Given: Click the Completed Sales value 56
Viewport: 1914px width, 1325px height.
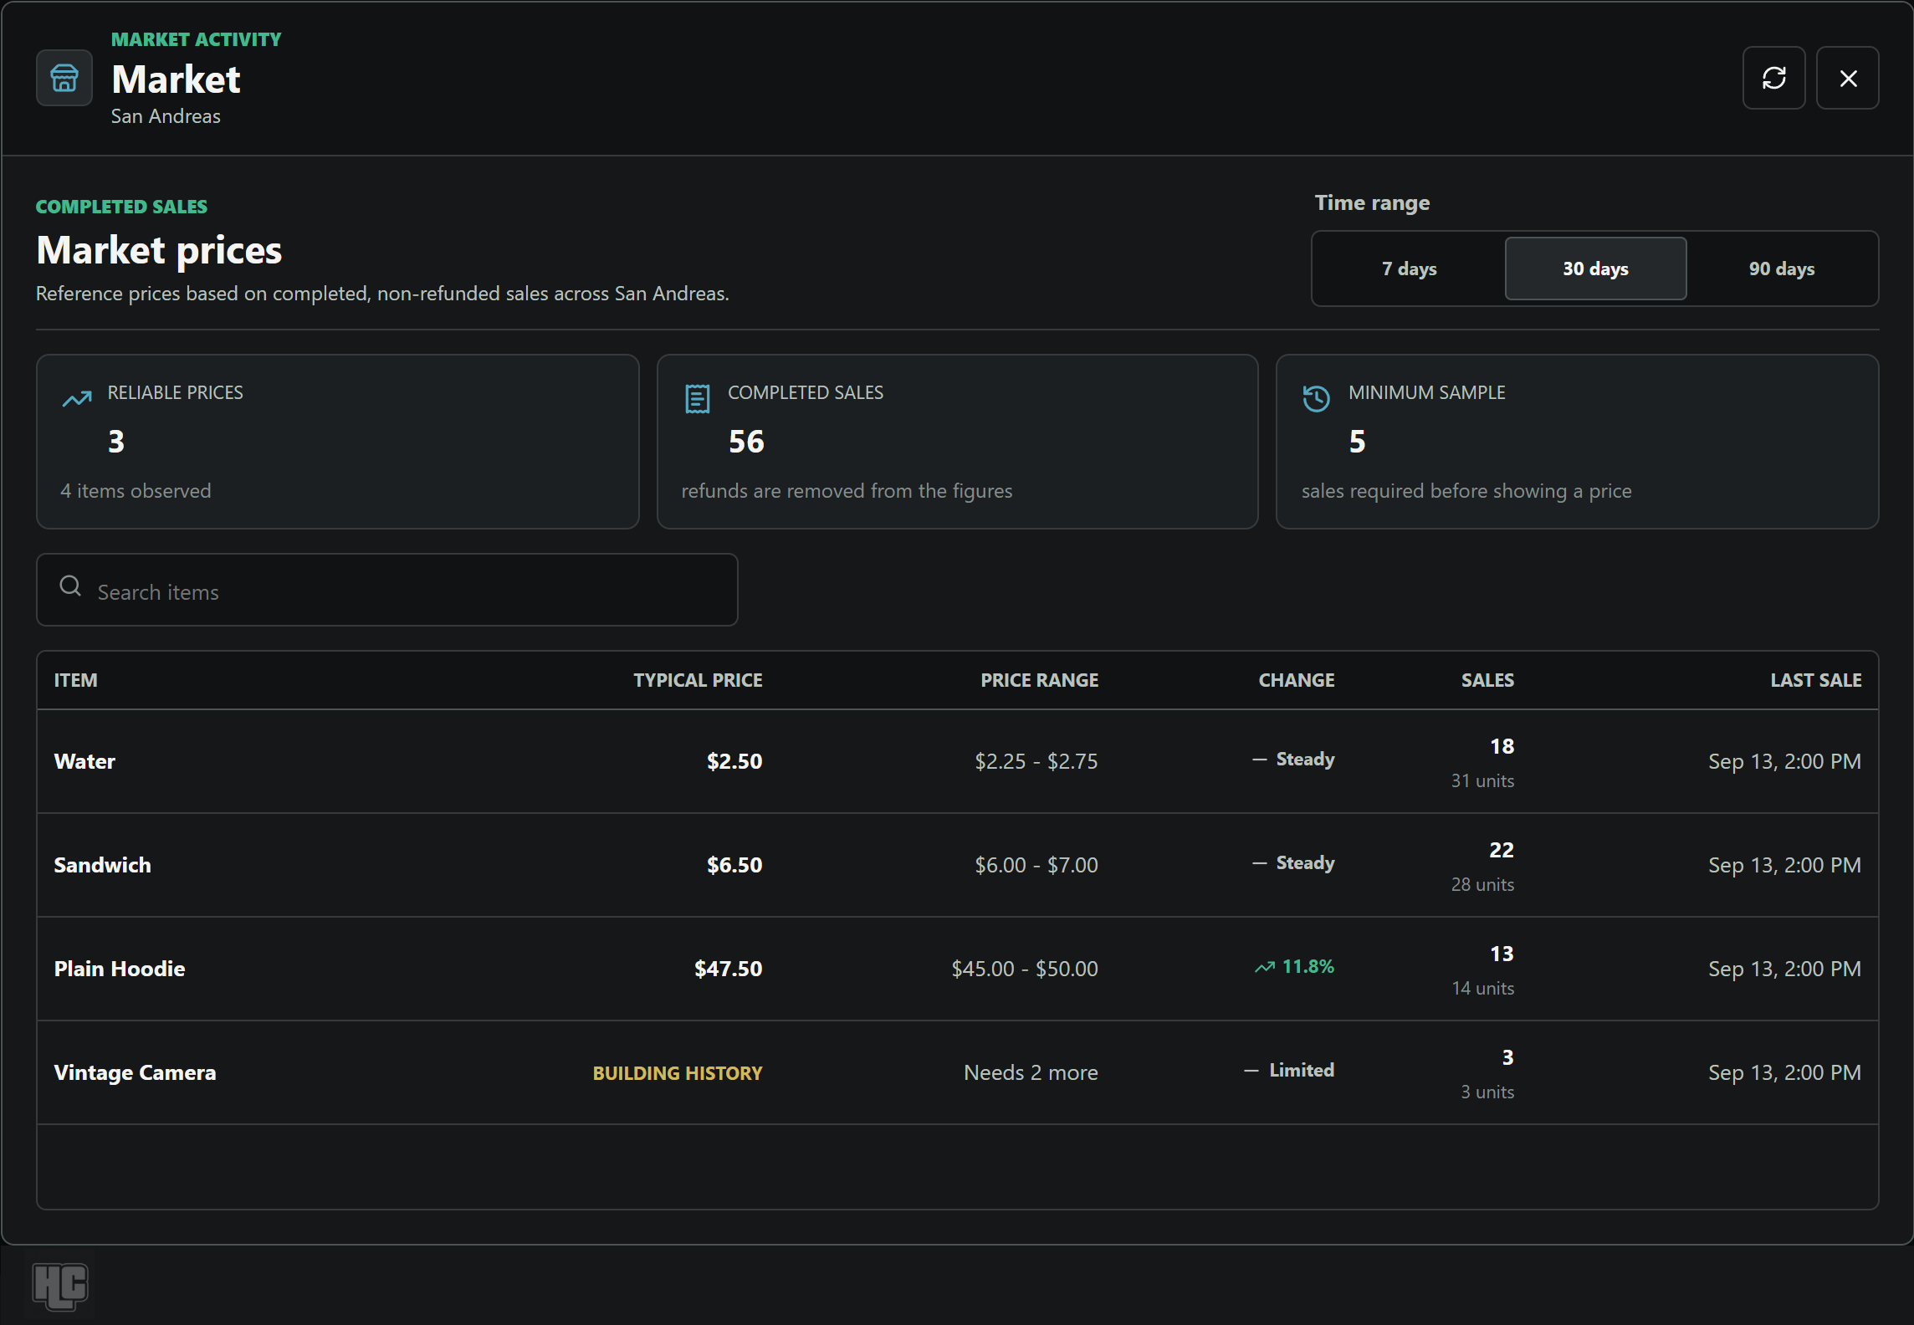Looking at the screenshot, I should [x=746, y=442].
